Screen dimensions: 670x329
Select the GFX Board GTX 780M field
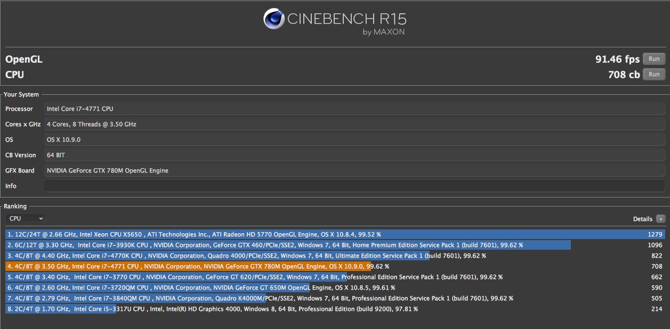coord(354,170)
